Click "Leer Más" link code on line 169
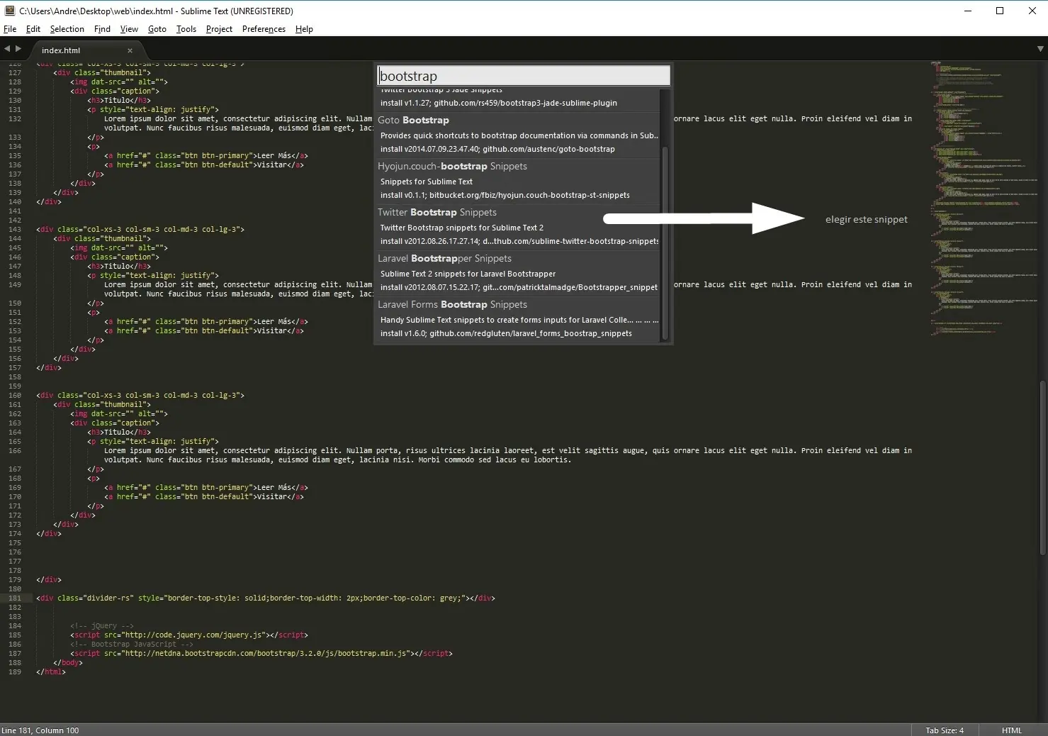Viewport: 1048px width, 736px height. pyautogui.click(x=206, y=487)
